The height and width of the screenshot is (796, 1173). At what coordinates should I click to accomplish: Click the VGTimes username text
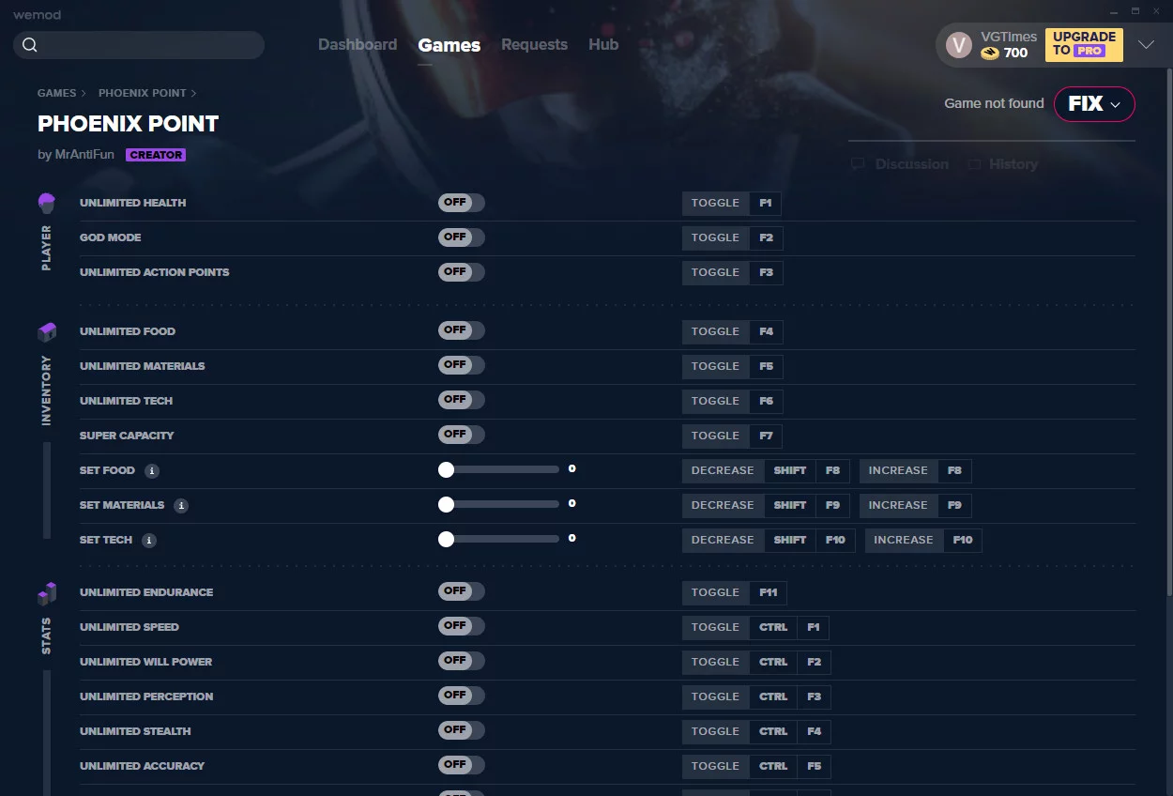coord(1009,37)
